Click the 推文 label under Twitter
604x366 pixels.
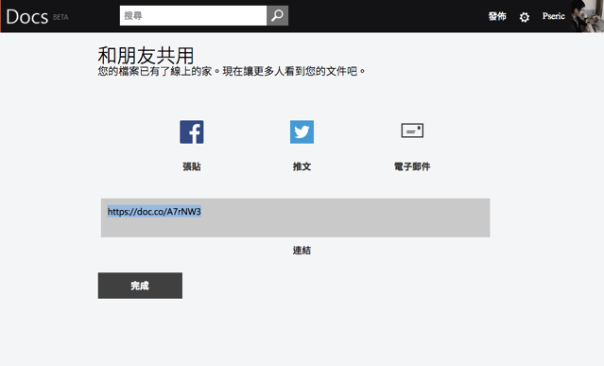[302, 166]
